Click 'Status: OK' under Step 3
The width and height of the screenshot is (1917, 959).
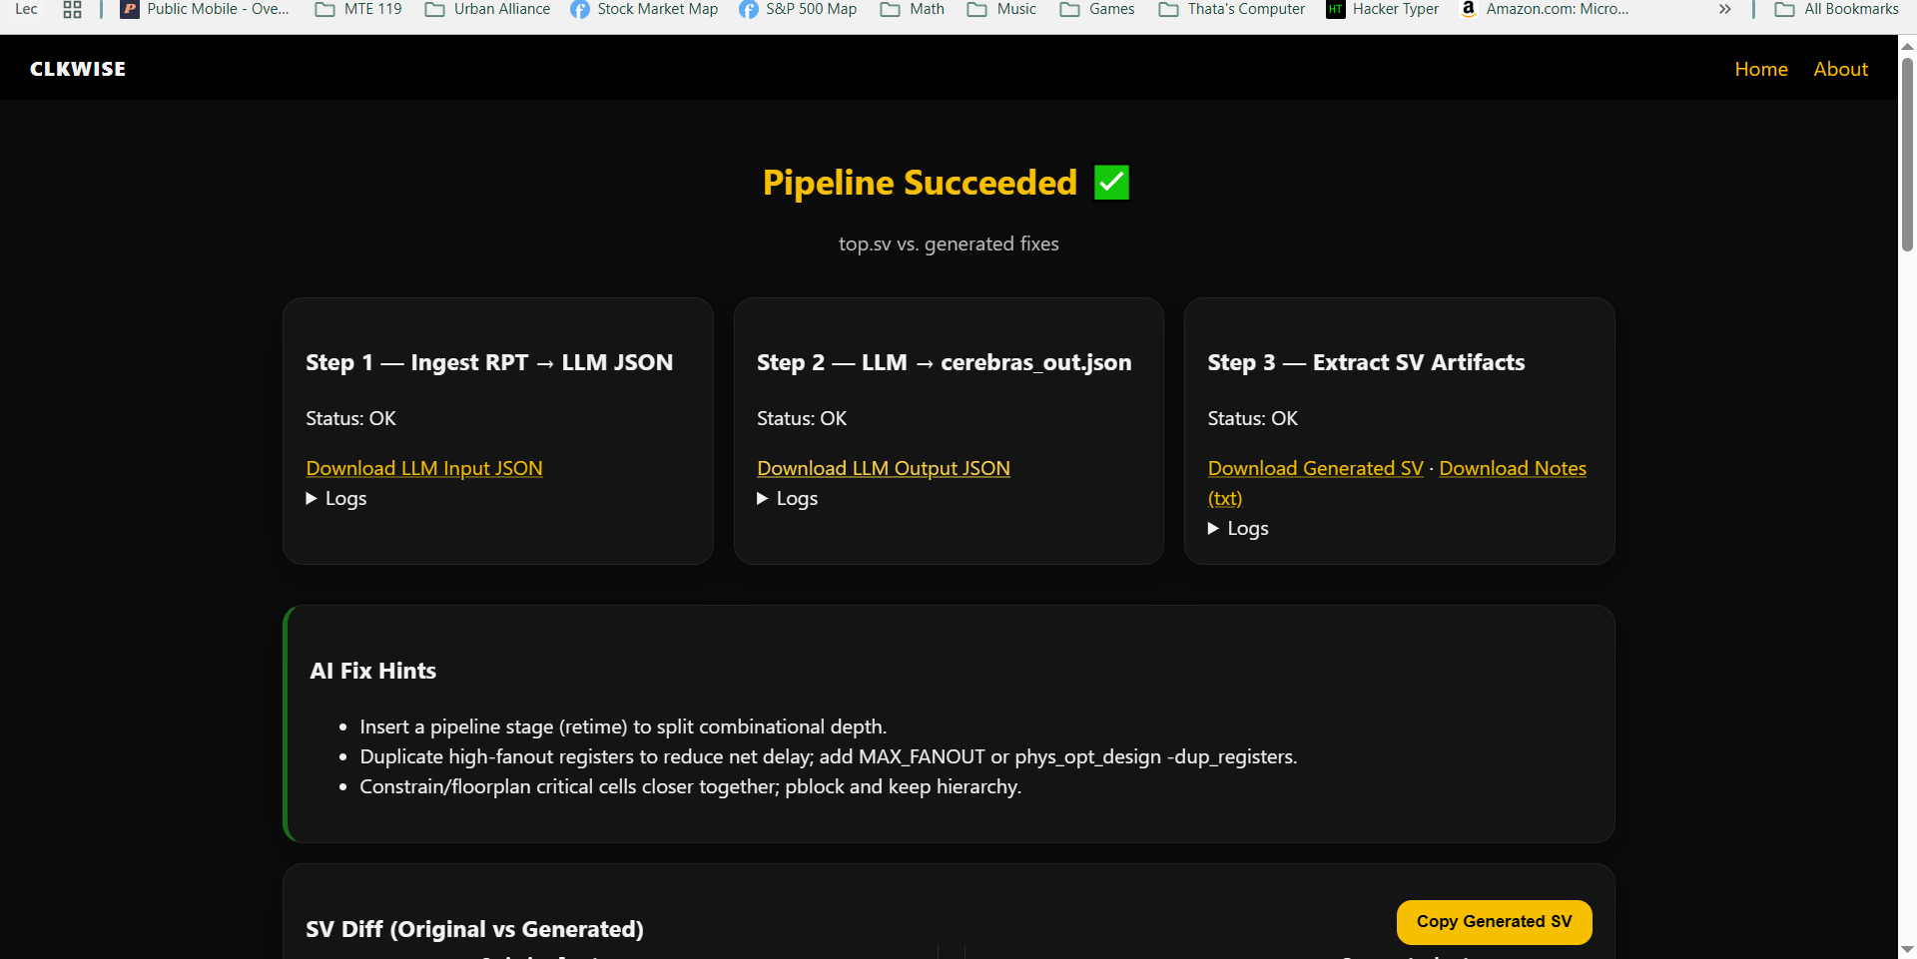(1252, 418)
